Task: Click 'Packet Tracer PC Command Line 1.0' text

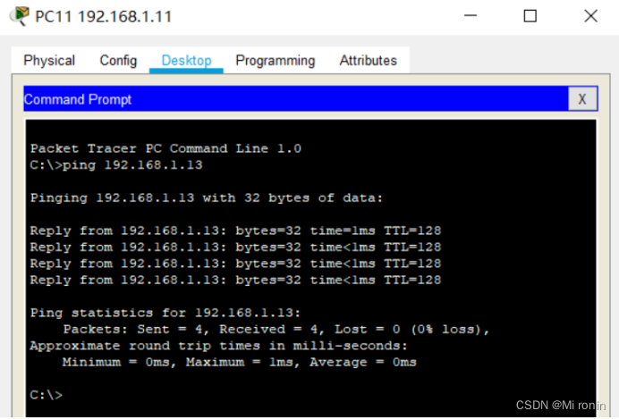Action: [x=165, y=148]
